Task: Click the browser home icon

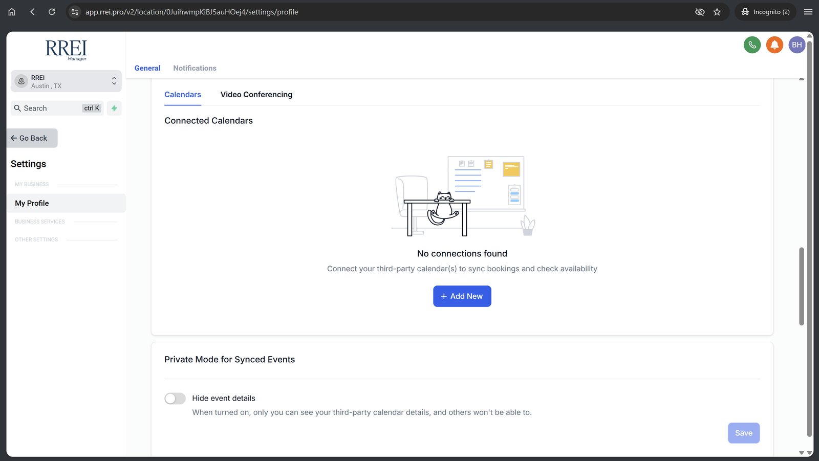Action: coord(12,12)
